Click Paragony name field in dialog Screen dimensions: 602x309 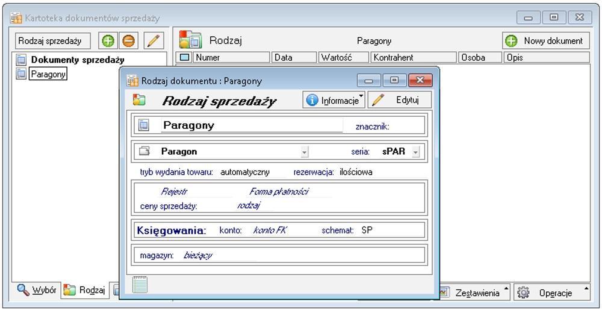tap(252, 125)
